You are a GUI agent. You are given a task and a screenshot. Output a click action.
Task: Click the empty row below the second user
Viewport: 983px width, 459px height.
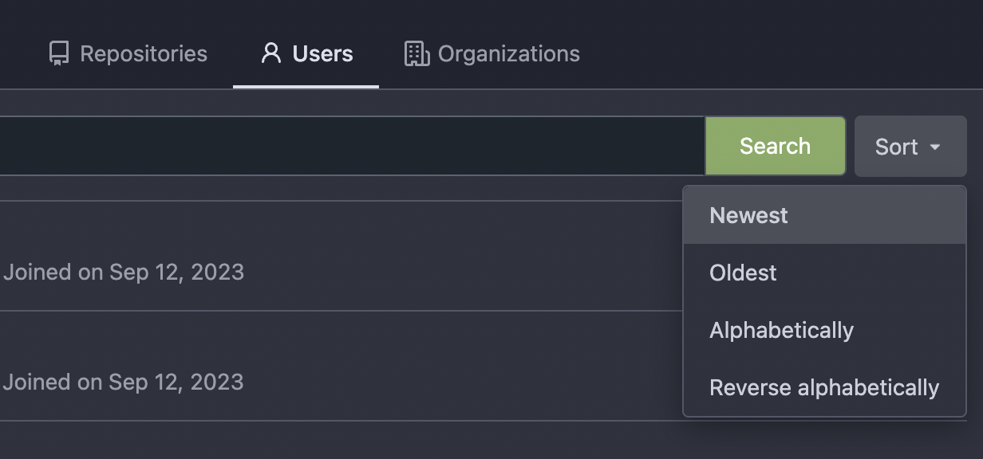(x=319, y=440)
